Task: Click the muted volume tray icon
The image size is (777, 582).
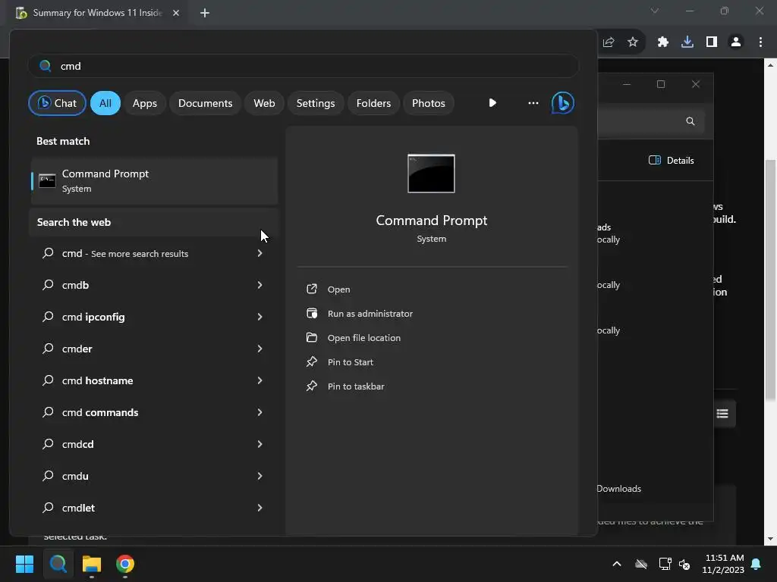Action: [x=684, y=564]
